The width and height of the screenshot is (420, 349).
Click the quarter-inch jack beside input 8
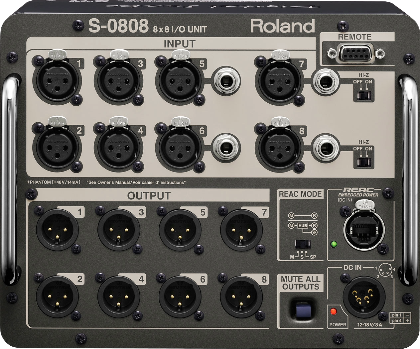click(326, 146)
